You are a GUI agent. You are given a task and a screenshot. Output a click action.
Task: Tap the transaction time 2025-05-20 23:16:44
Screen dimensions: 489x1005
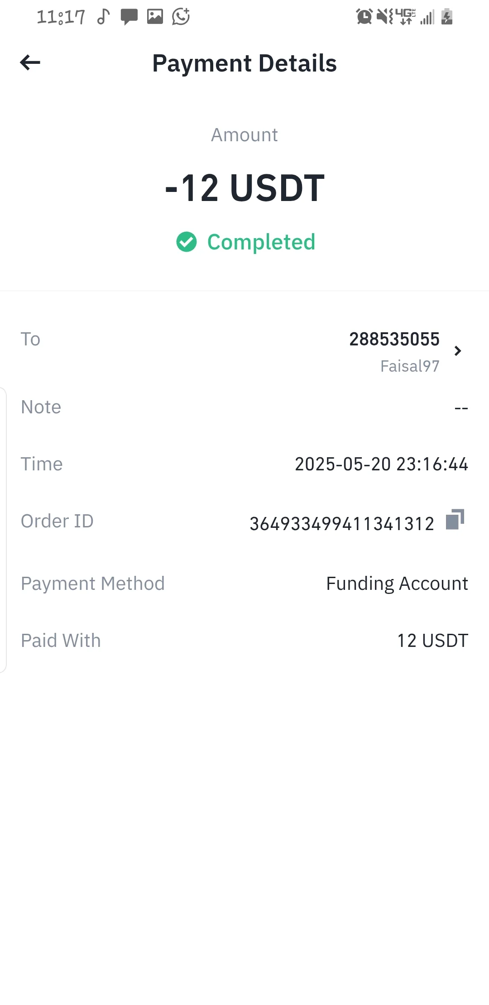[381, 464]
